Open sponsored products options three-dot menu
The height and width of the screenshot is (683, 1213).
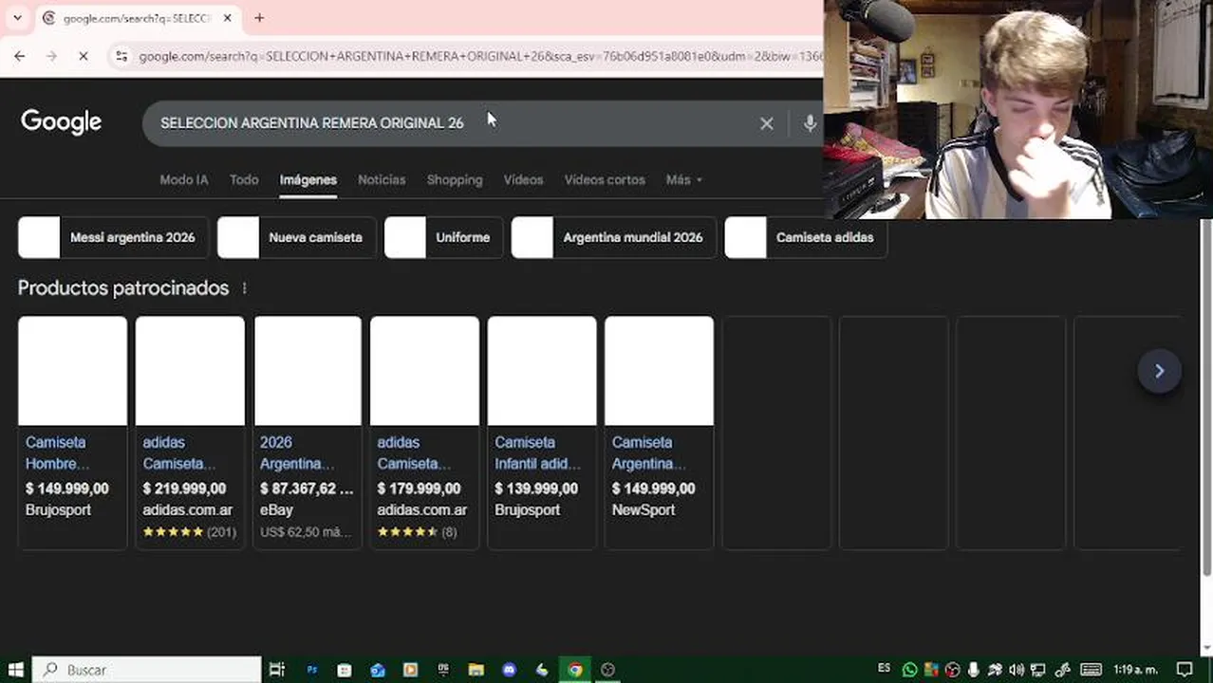244,288
